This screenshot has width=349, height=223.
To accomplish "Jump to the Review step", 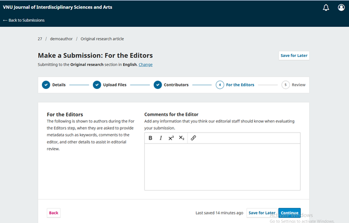I will [294, 85].
